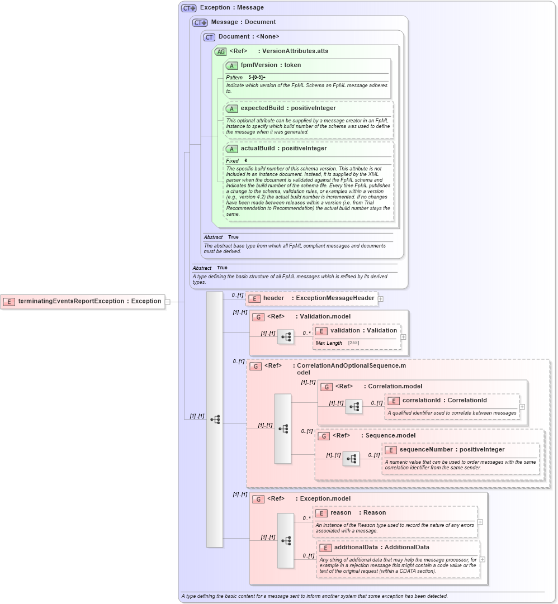Click the E icon of header element

(254, 298)
